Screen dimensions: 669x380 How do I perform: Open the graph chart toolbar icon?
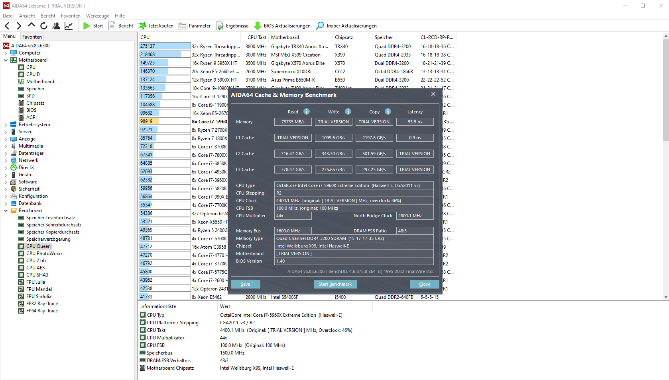point(69,26)
